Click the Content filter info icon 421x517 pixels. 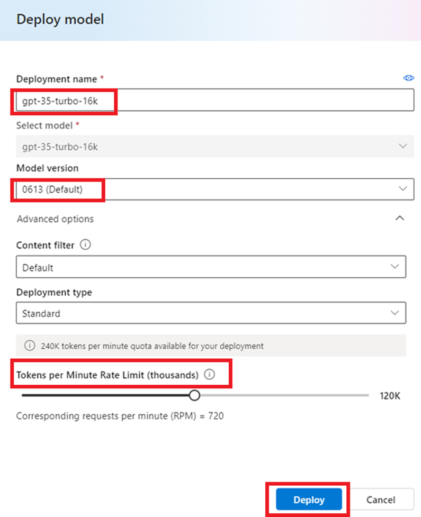[x=86, y=245]
